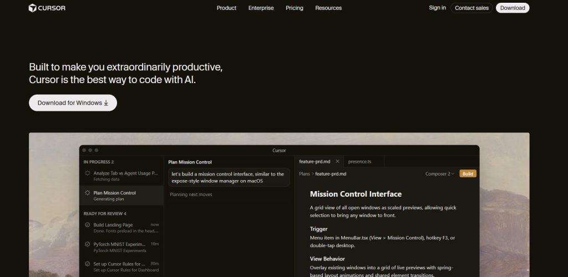Open the Set up Cursor Rules task
The height and width of the screenshot is (277, 568).
click(121, 266)
